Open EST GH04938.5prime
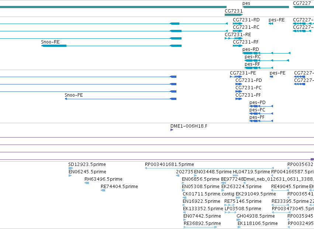Screen dimensions: 314x229 click(256, 216)
